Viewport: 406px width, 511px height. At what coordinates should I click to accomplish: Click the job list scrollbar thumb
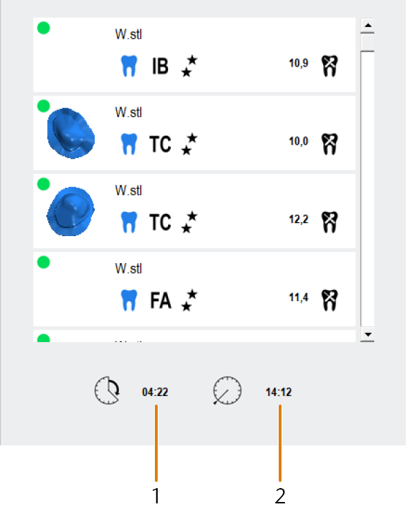(x=367, y=42)
